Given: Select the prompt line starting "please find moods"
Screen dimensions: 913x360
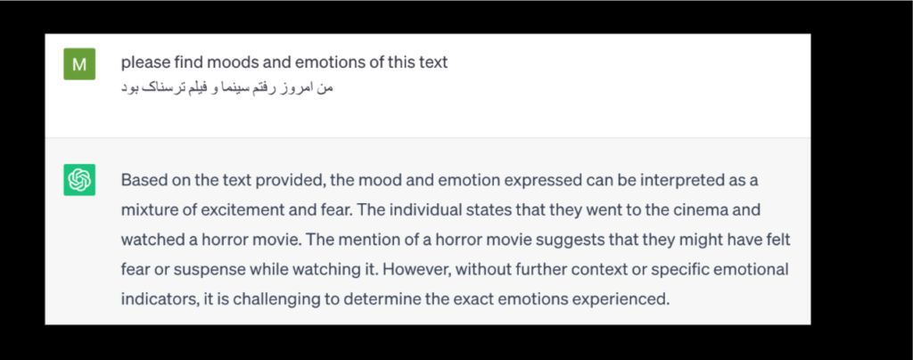Looking at the screenshot, I should click(x=284, y=62).
